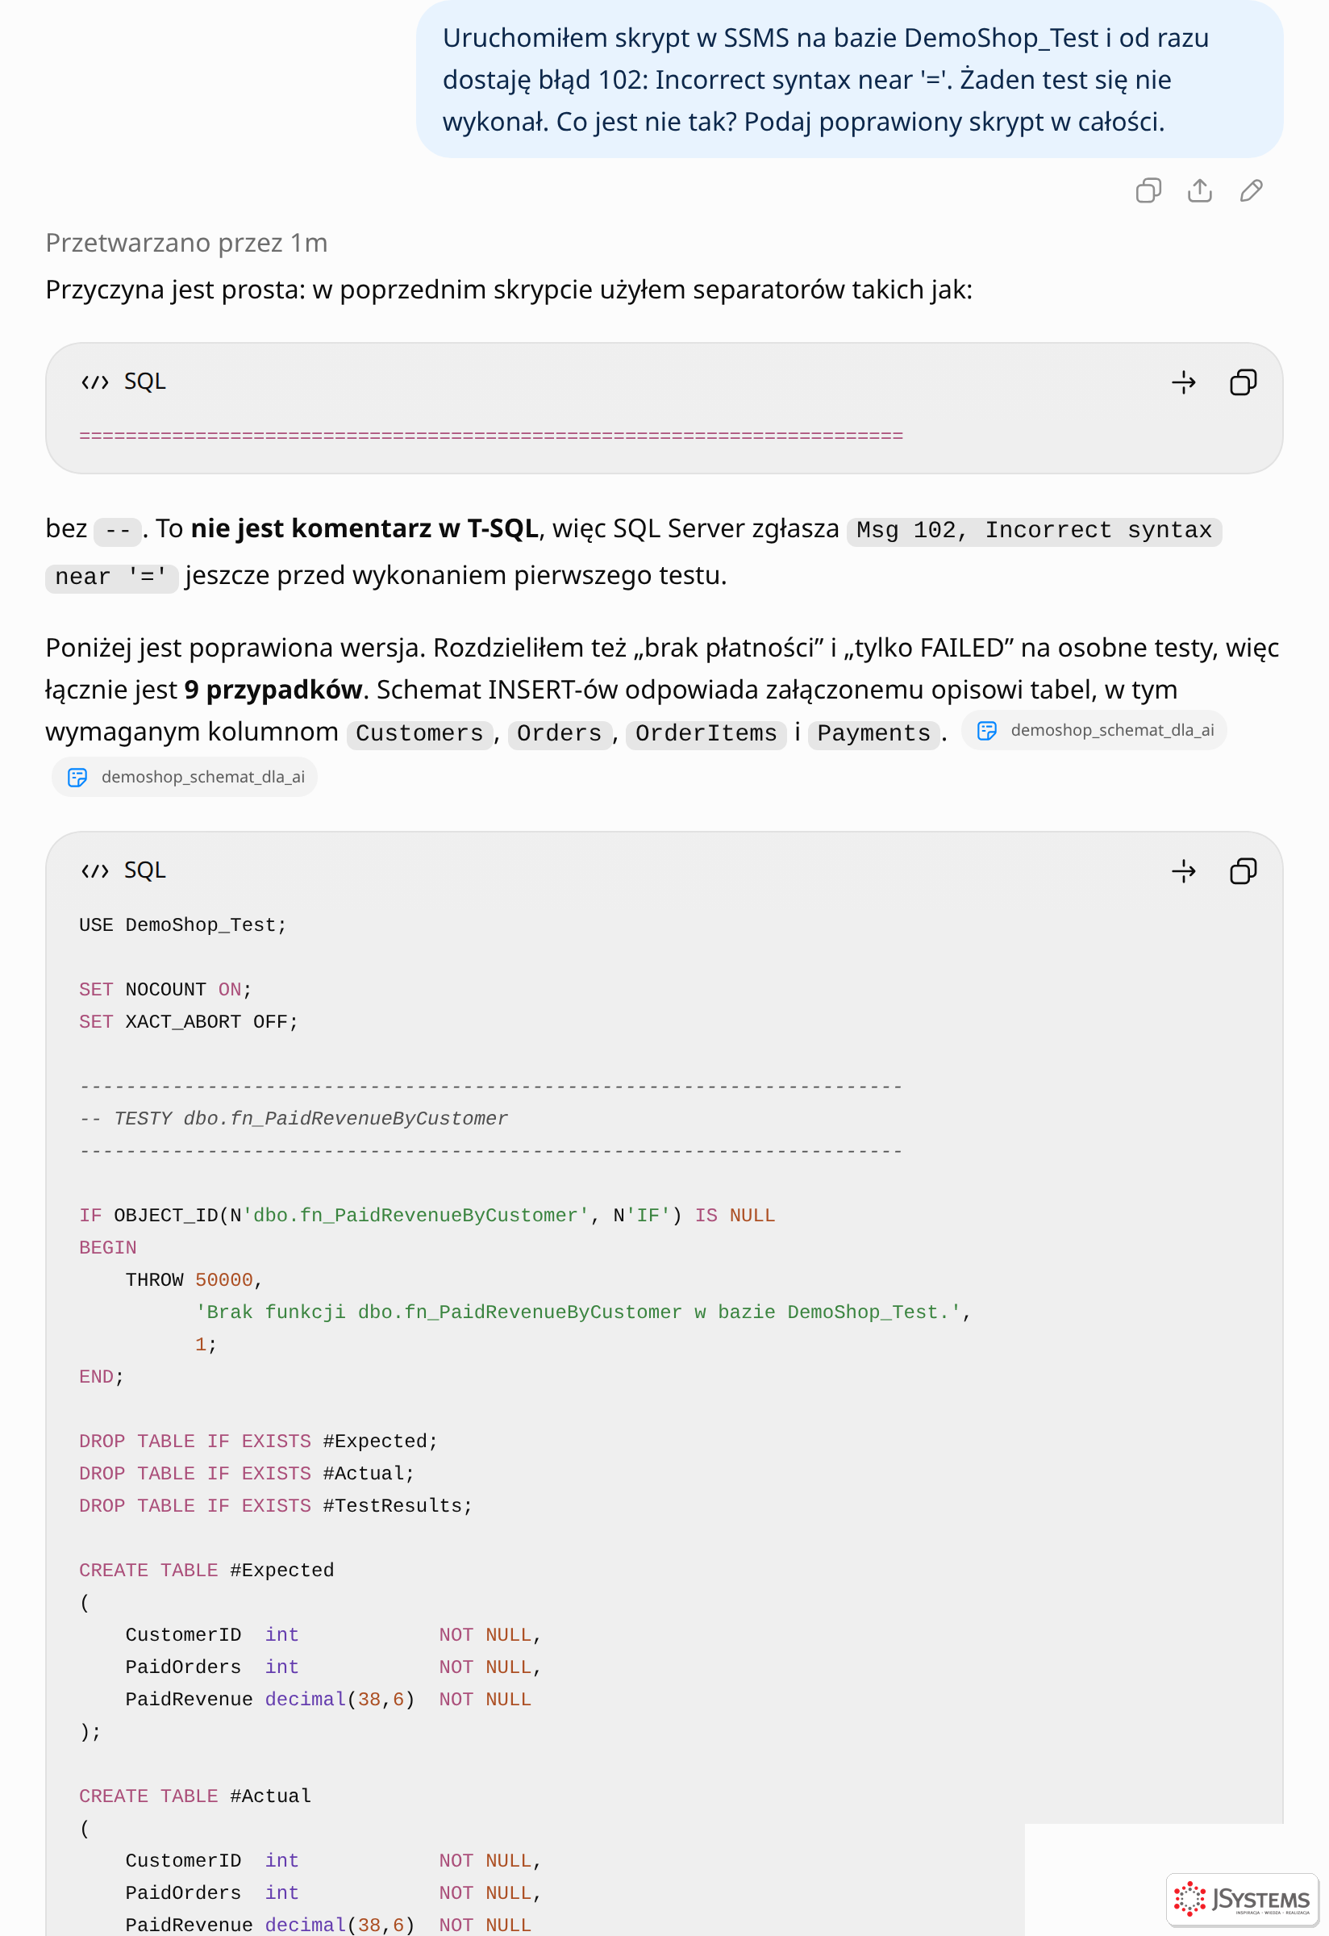Collapse the second SQL script block
The width and height of the screenshot is (1329, 1936).
click(x=1183, y=871)
